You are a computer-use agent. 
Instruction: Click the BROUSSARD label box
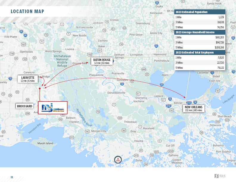coord(24,106)
